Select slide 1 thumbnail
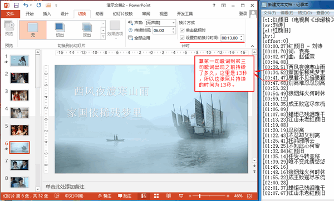 19,61
